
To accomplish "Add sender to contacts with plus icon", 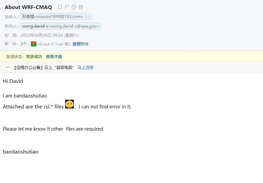I will pos(89,17).
